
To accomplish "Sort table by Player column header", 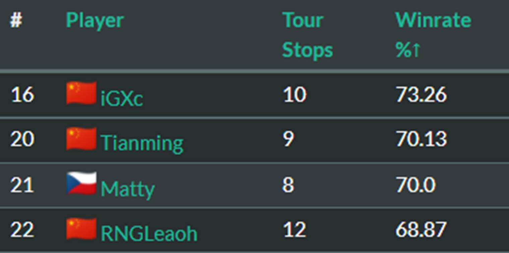I will pos(95,20).
